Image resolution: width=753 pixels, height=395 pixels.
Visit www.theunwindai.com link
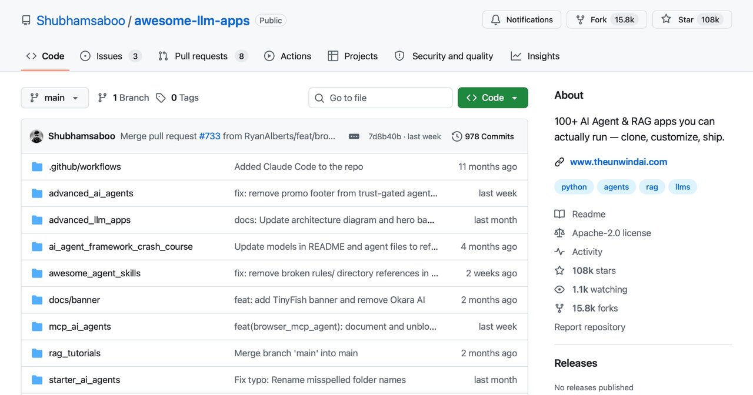tap(618, 162)
